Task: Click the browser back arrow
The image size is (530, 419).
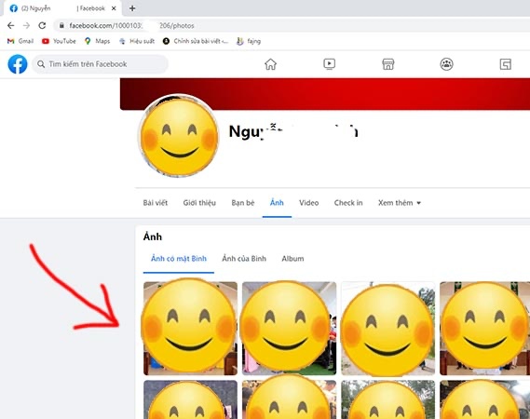Action: tap(11, 25)
